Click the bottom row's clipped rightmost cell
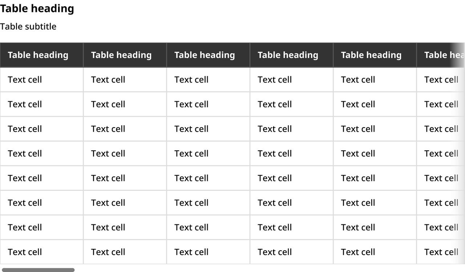 pyautogui.click(x=441, y=252)
